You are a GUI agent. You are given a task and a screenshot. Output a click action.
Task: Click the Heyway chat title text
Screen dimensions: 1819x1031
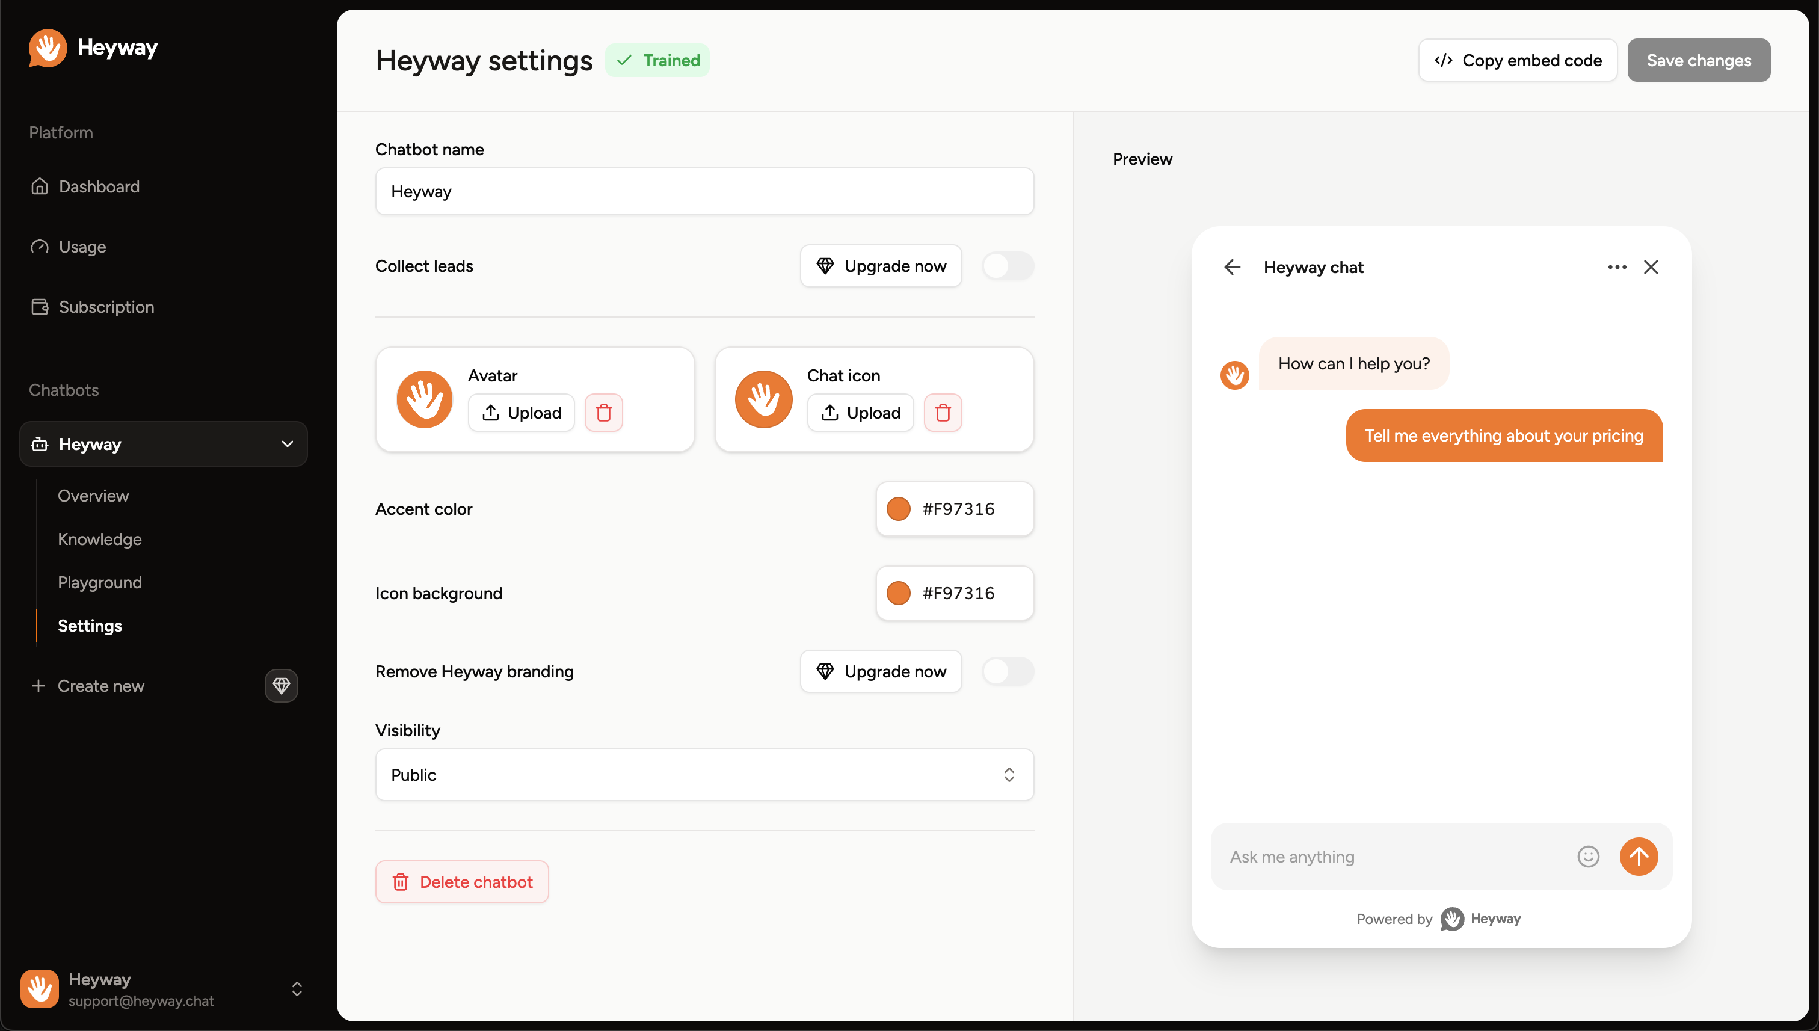tap(1314, 267)
